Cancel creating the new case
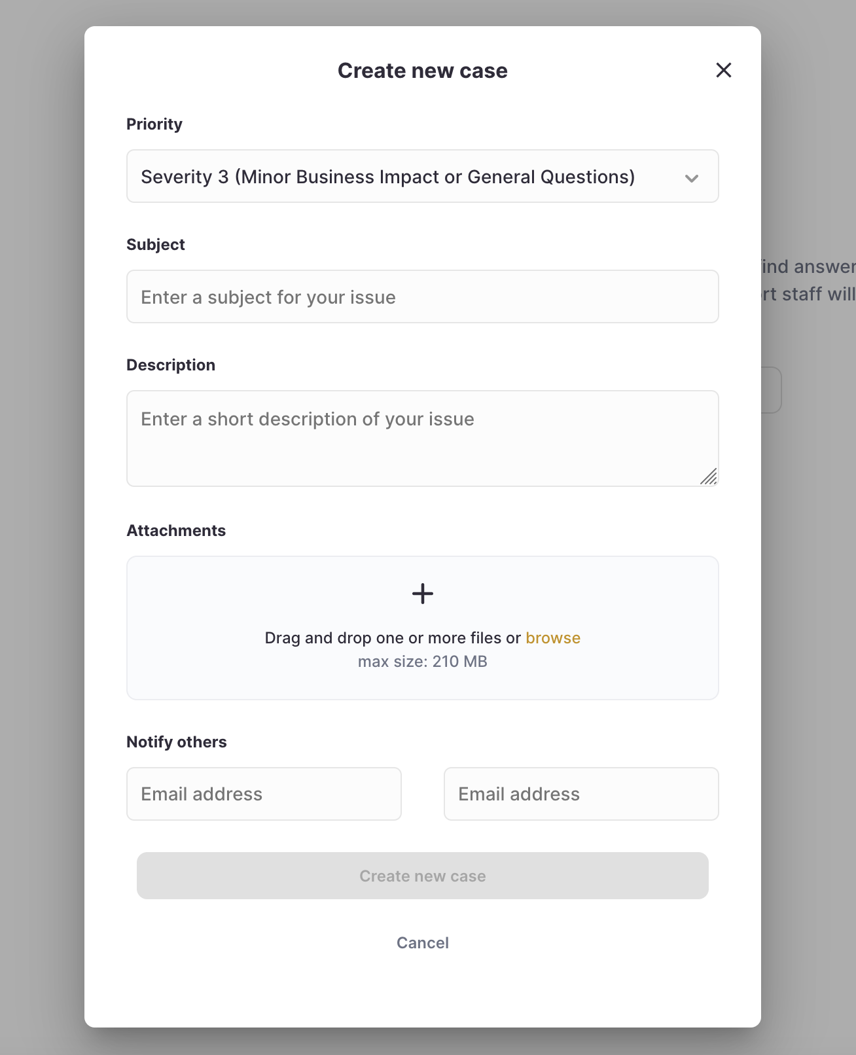Image resolution: width=856 pixels, height=1055 pixels. (422, 942)
